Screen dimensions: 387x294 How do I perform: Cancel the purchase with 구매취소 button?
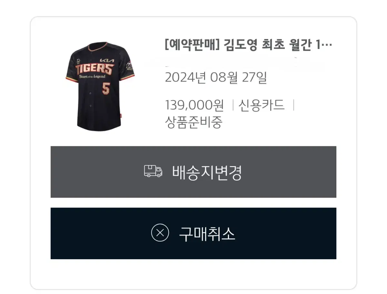[x=193, y=233]
